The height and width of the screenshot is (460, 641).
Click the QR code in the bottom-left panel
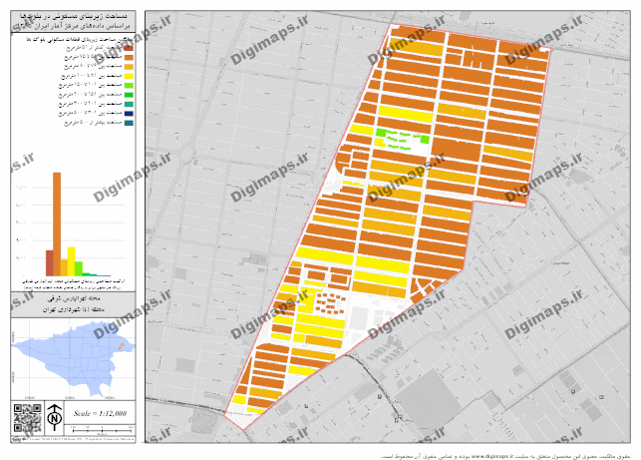click(27, 418)
